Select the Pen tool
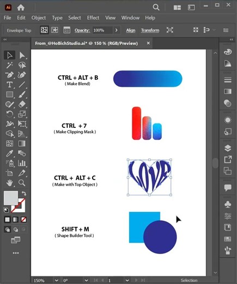The height and width of the screenshot is (284, 237). [9, 75]
